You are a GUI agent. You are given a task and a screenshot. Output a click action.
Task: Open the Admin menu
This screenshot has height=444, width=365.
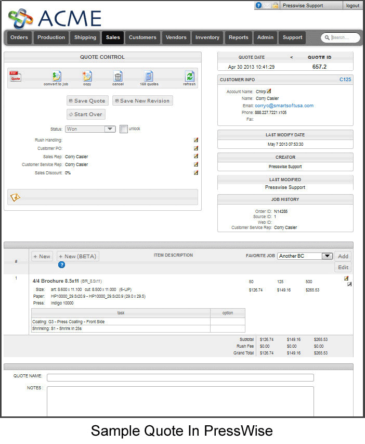(x=265, y=37)
